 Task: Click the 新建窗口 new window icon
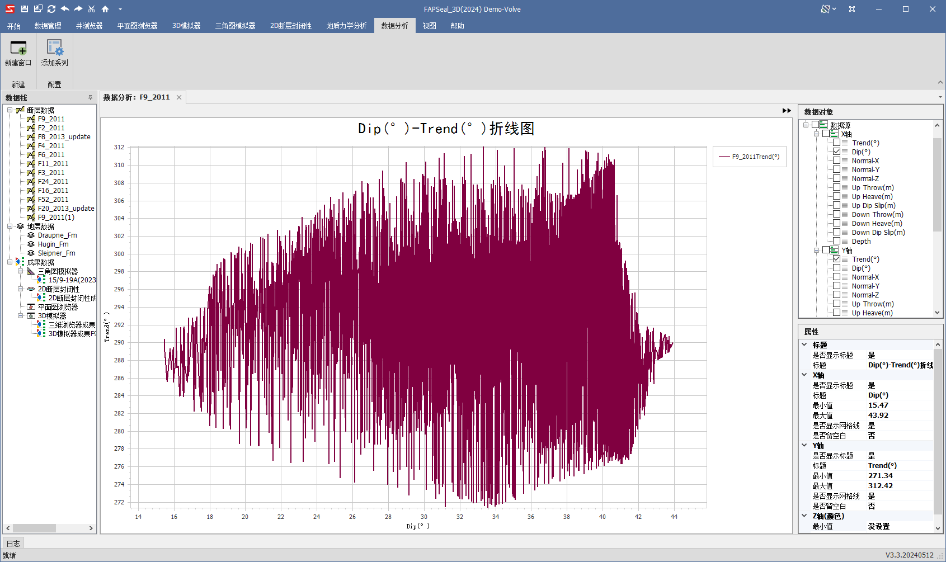18,48
